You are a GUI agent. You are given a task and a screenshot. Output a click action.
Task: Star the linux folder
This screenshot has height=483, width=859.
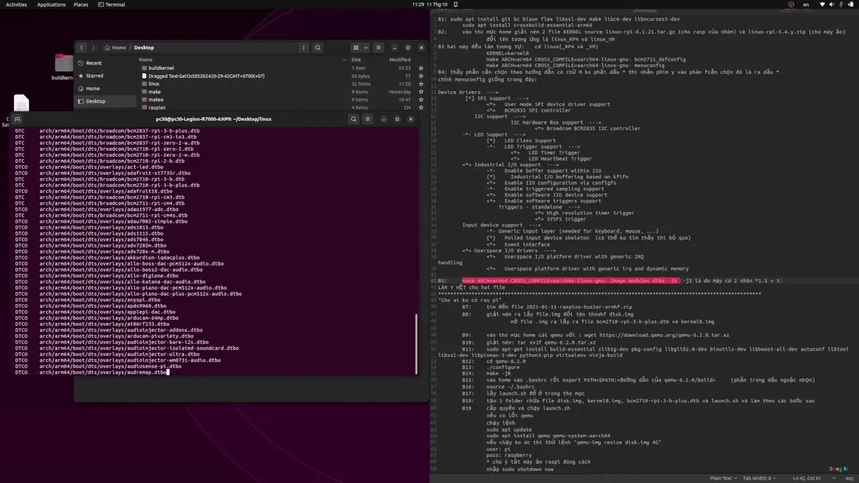(x=421, y=84)
